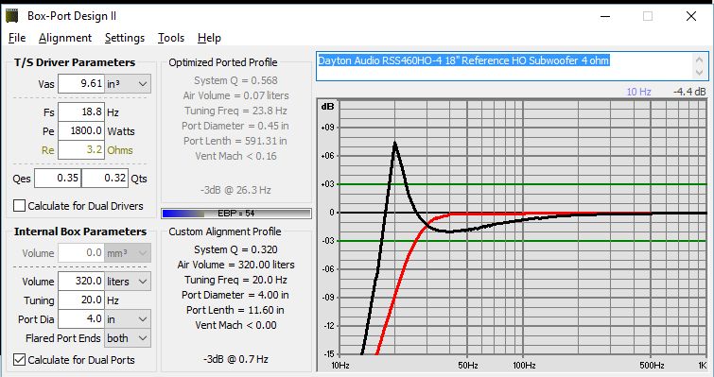714x377 pixels.
Task: Click the '-4.4 dB' readout above graph
Action: [x=689, y=92]
